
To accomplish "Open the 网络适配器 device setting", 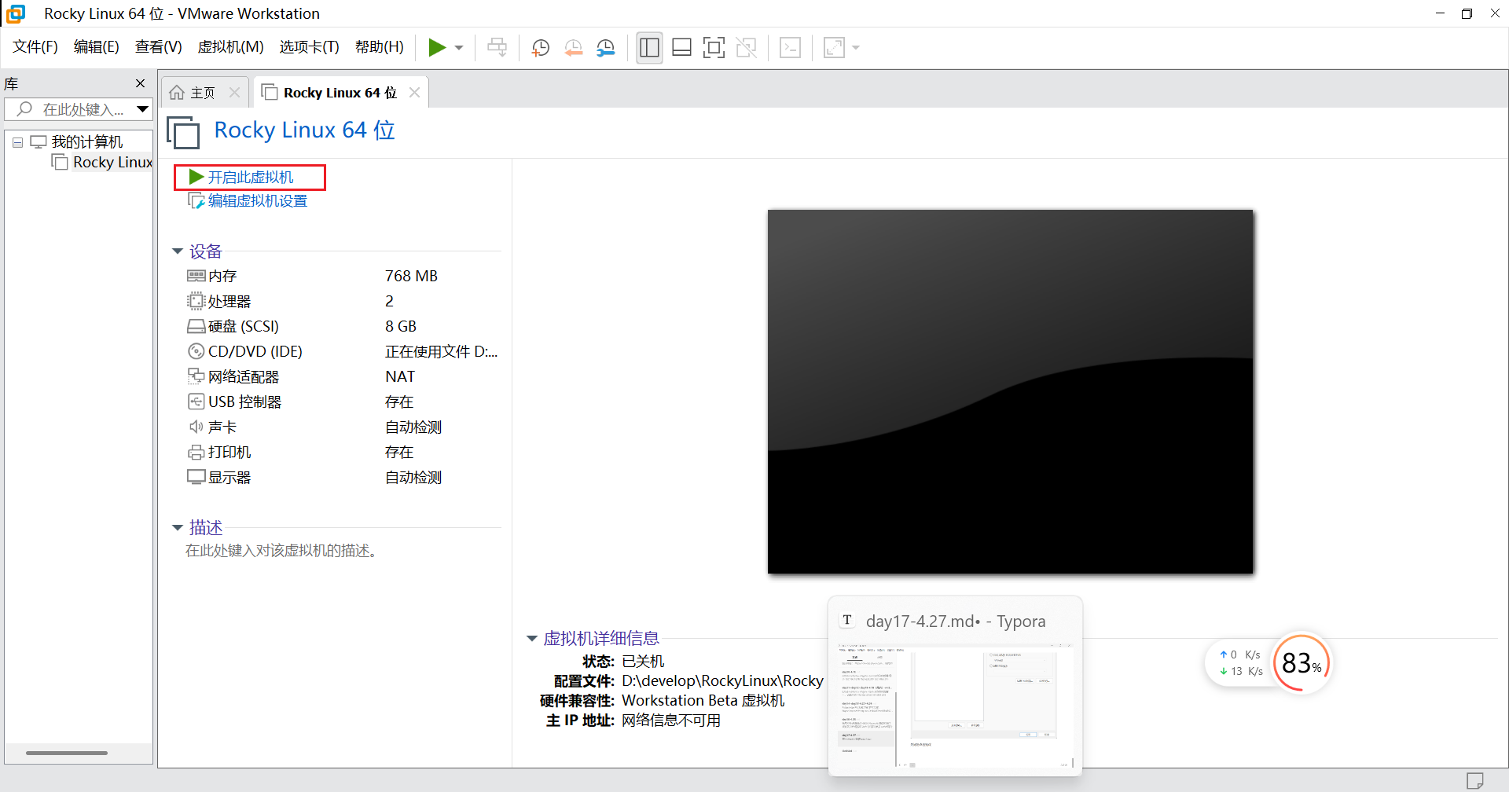I will pos(244,376).
